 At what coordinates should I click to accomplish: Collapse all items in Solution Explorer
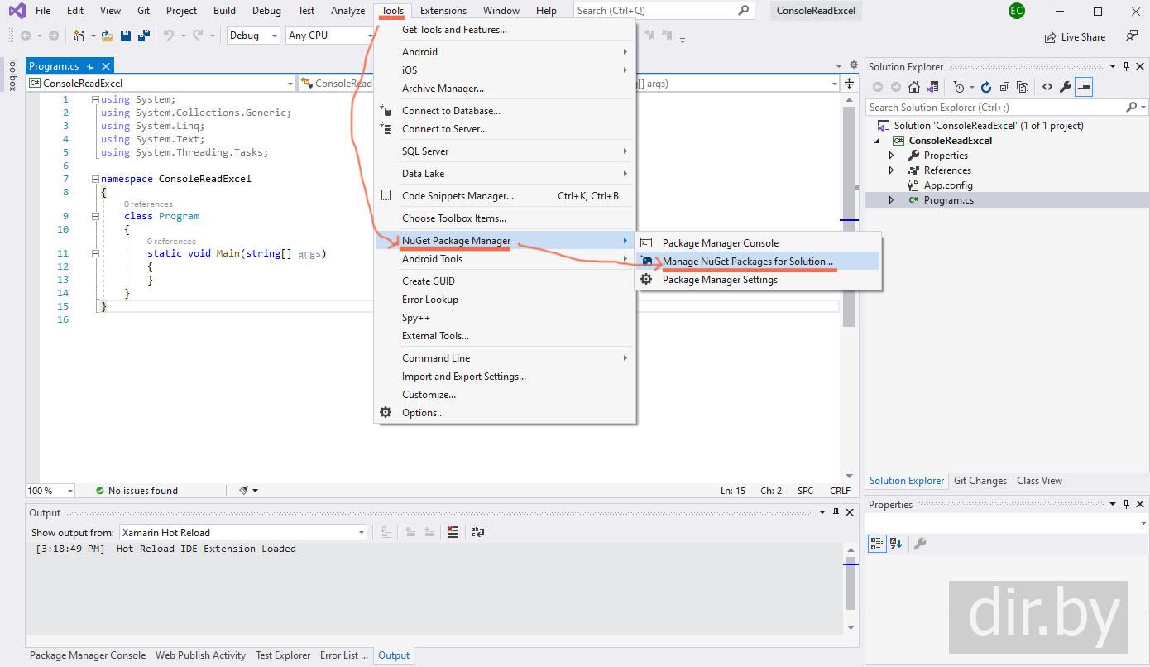click(x=1004, y=87)
